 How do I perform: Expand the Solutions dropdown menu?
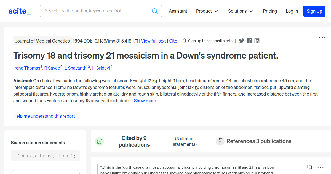coord(240,11)
